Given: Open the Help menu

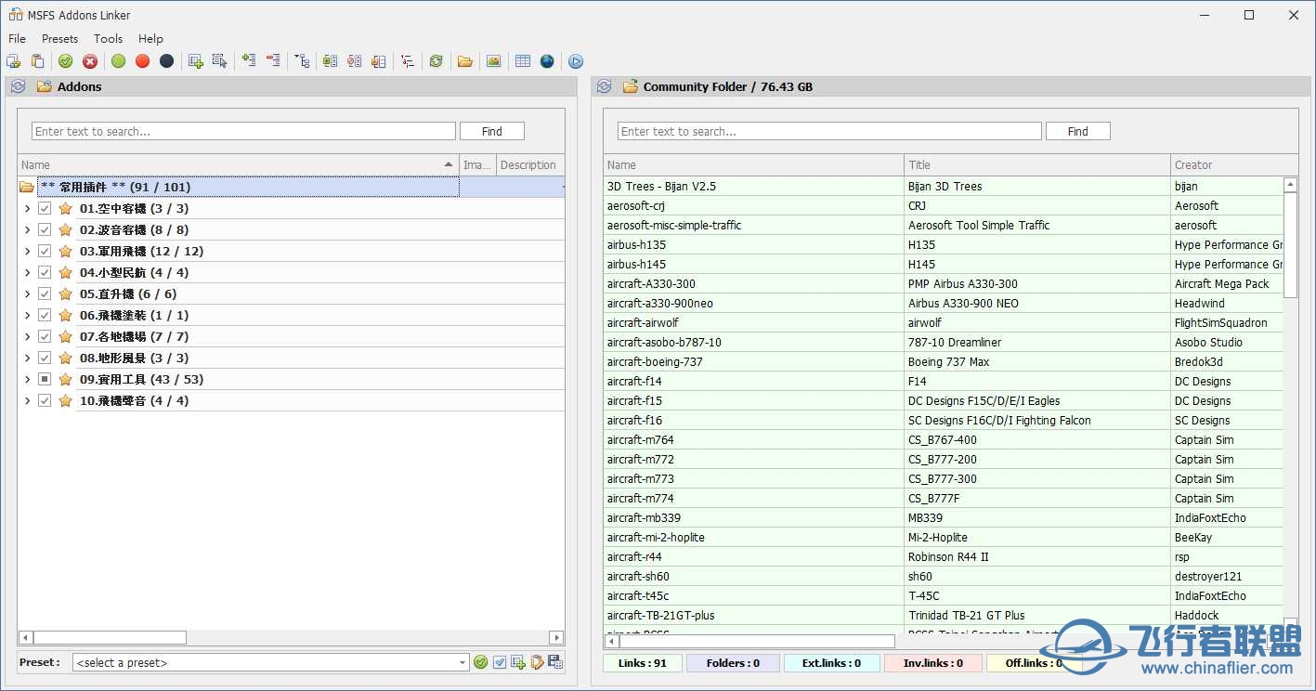Looking at the screenshot, I should tap(150, 38).
